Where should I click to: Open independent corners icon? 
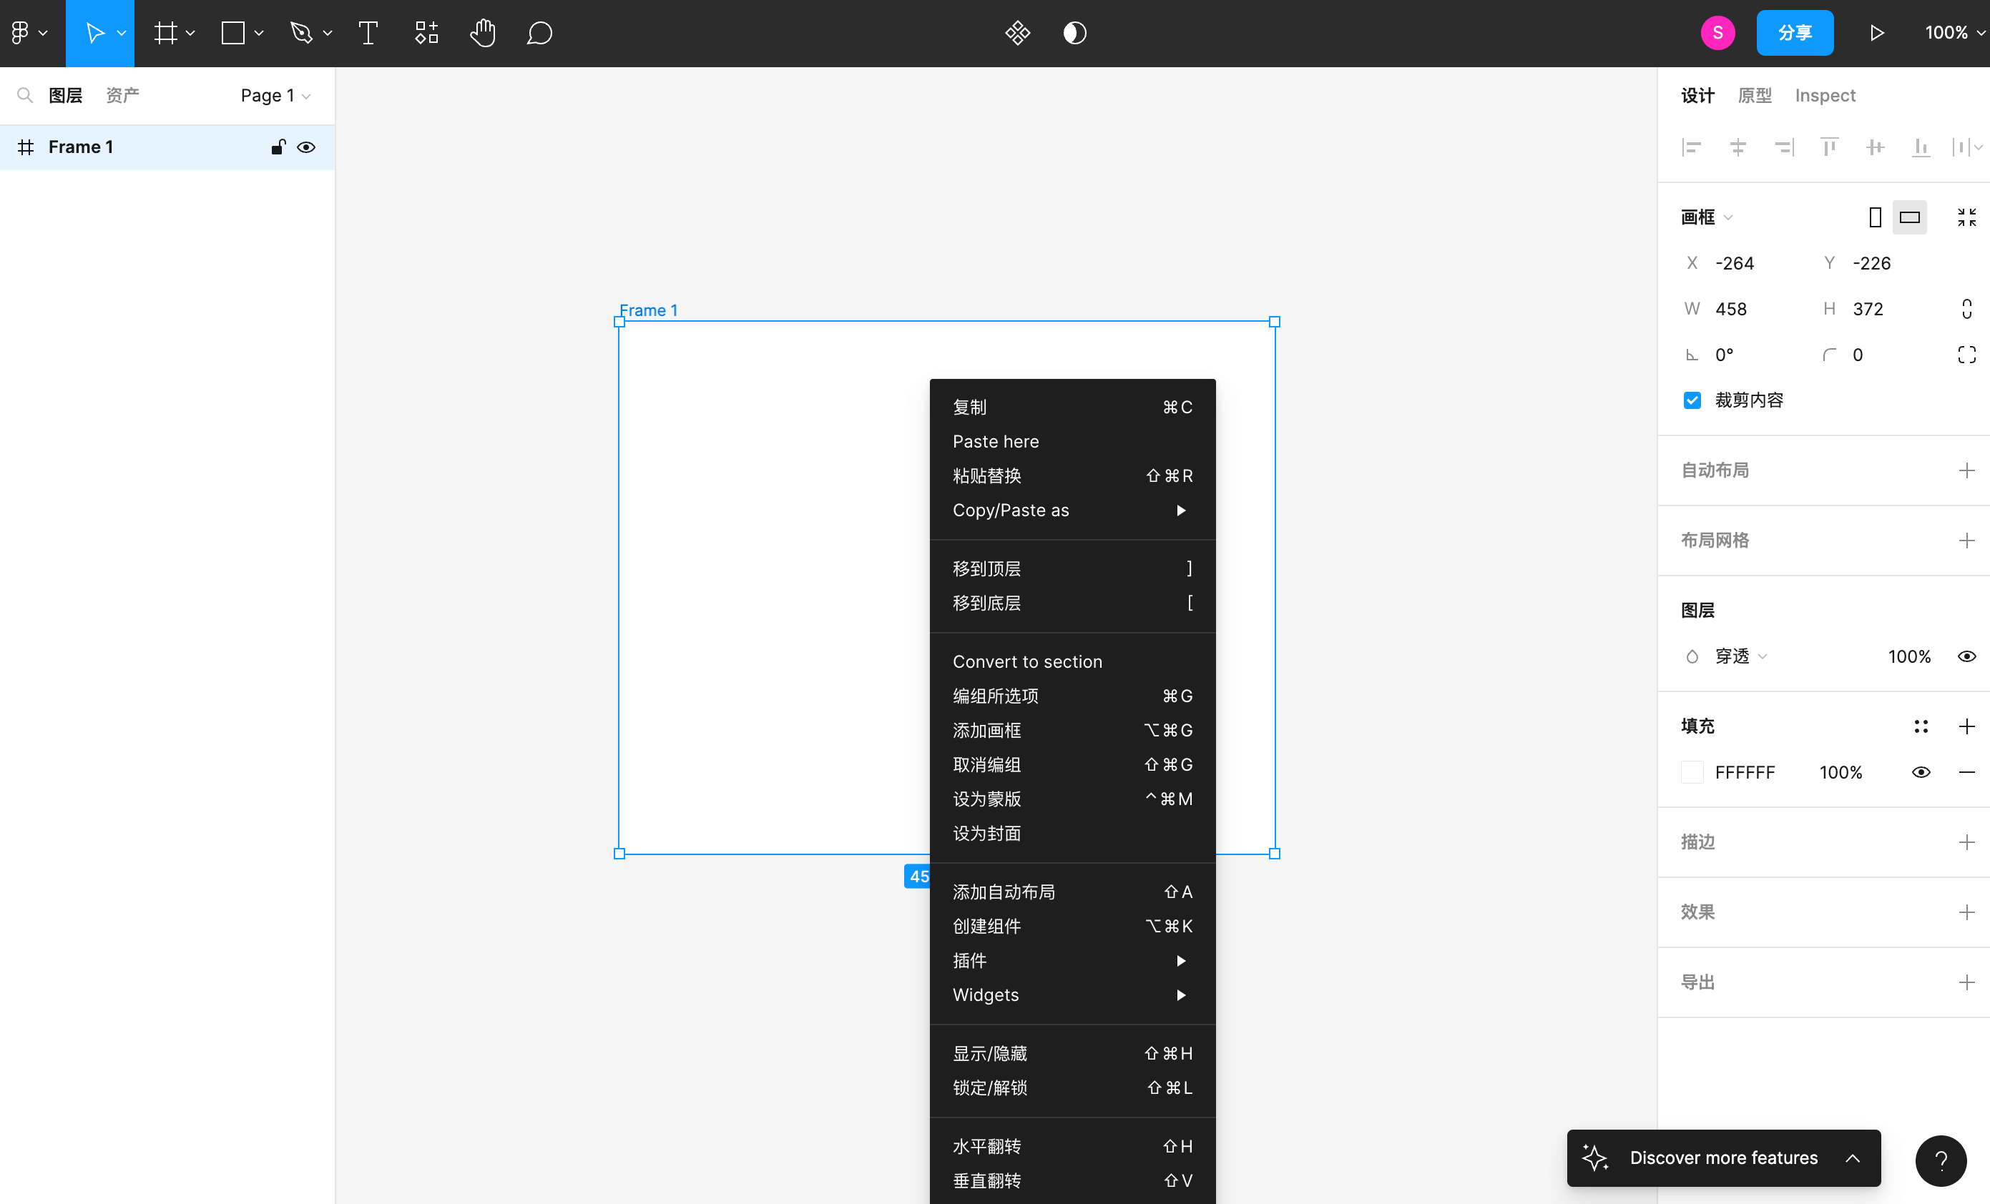pos(1966,355)
